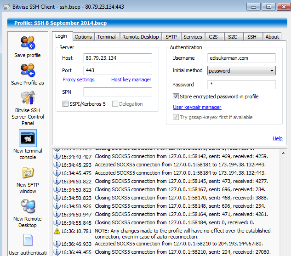Image resolution: width=291 pixels, height=256 pixels.
Task: Click info icon on 16:34:45.293 log entry
Action: (57, 165)
